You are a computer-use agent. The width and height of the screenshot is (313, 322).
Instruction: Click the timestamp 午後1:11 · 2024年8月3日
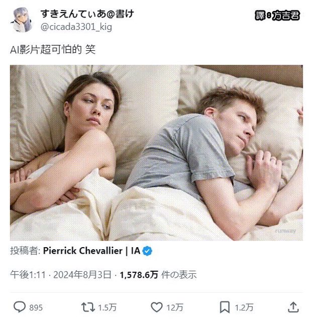pos(61,275)
